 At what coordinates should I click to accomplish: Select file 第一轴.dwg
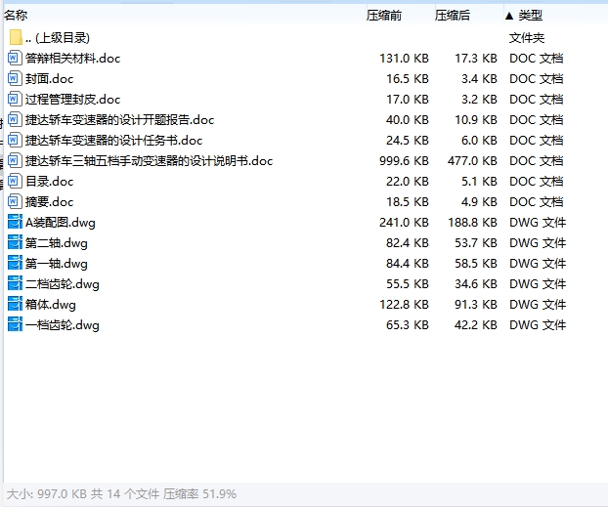(x=304, y=264)
